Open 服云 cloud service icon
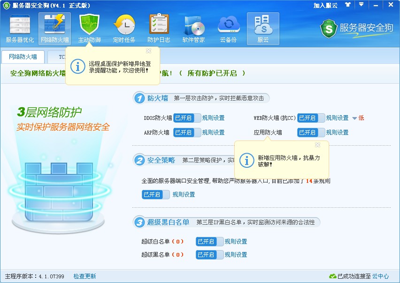The height and width of the screenshot is (283, 400). pyautogui.click(x=263, y=28)
